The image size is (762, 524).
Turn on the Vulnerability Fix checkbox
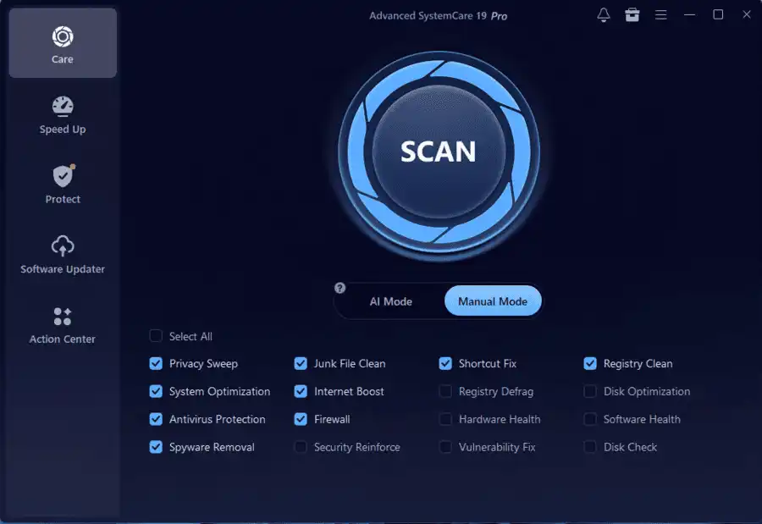tap(445, 447)
